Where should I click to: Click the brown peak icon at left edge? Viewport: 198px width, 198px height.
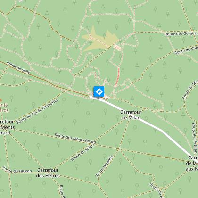click(x=1, y=100)
